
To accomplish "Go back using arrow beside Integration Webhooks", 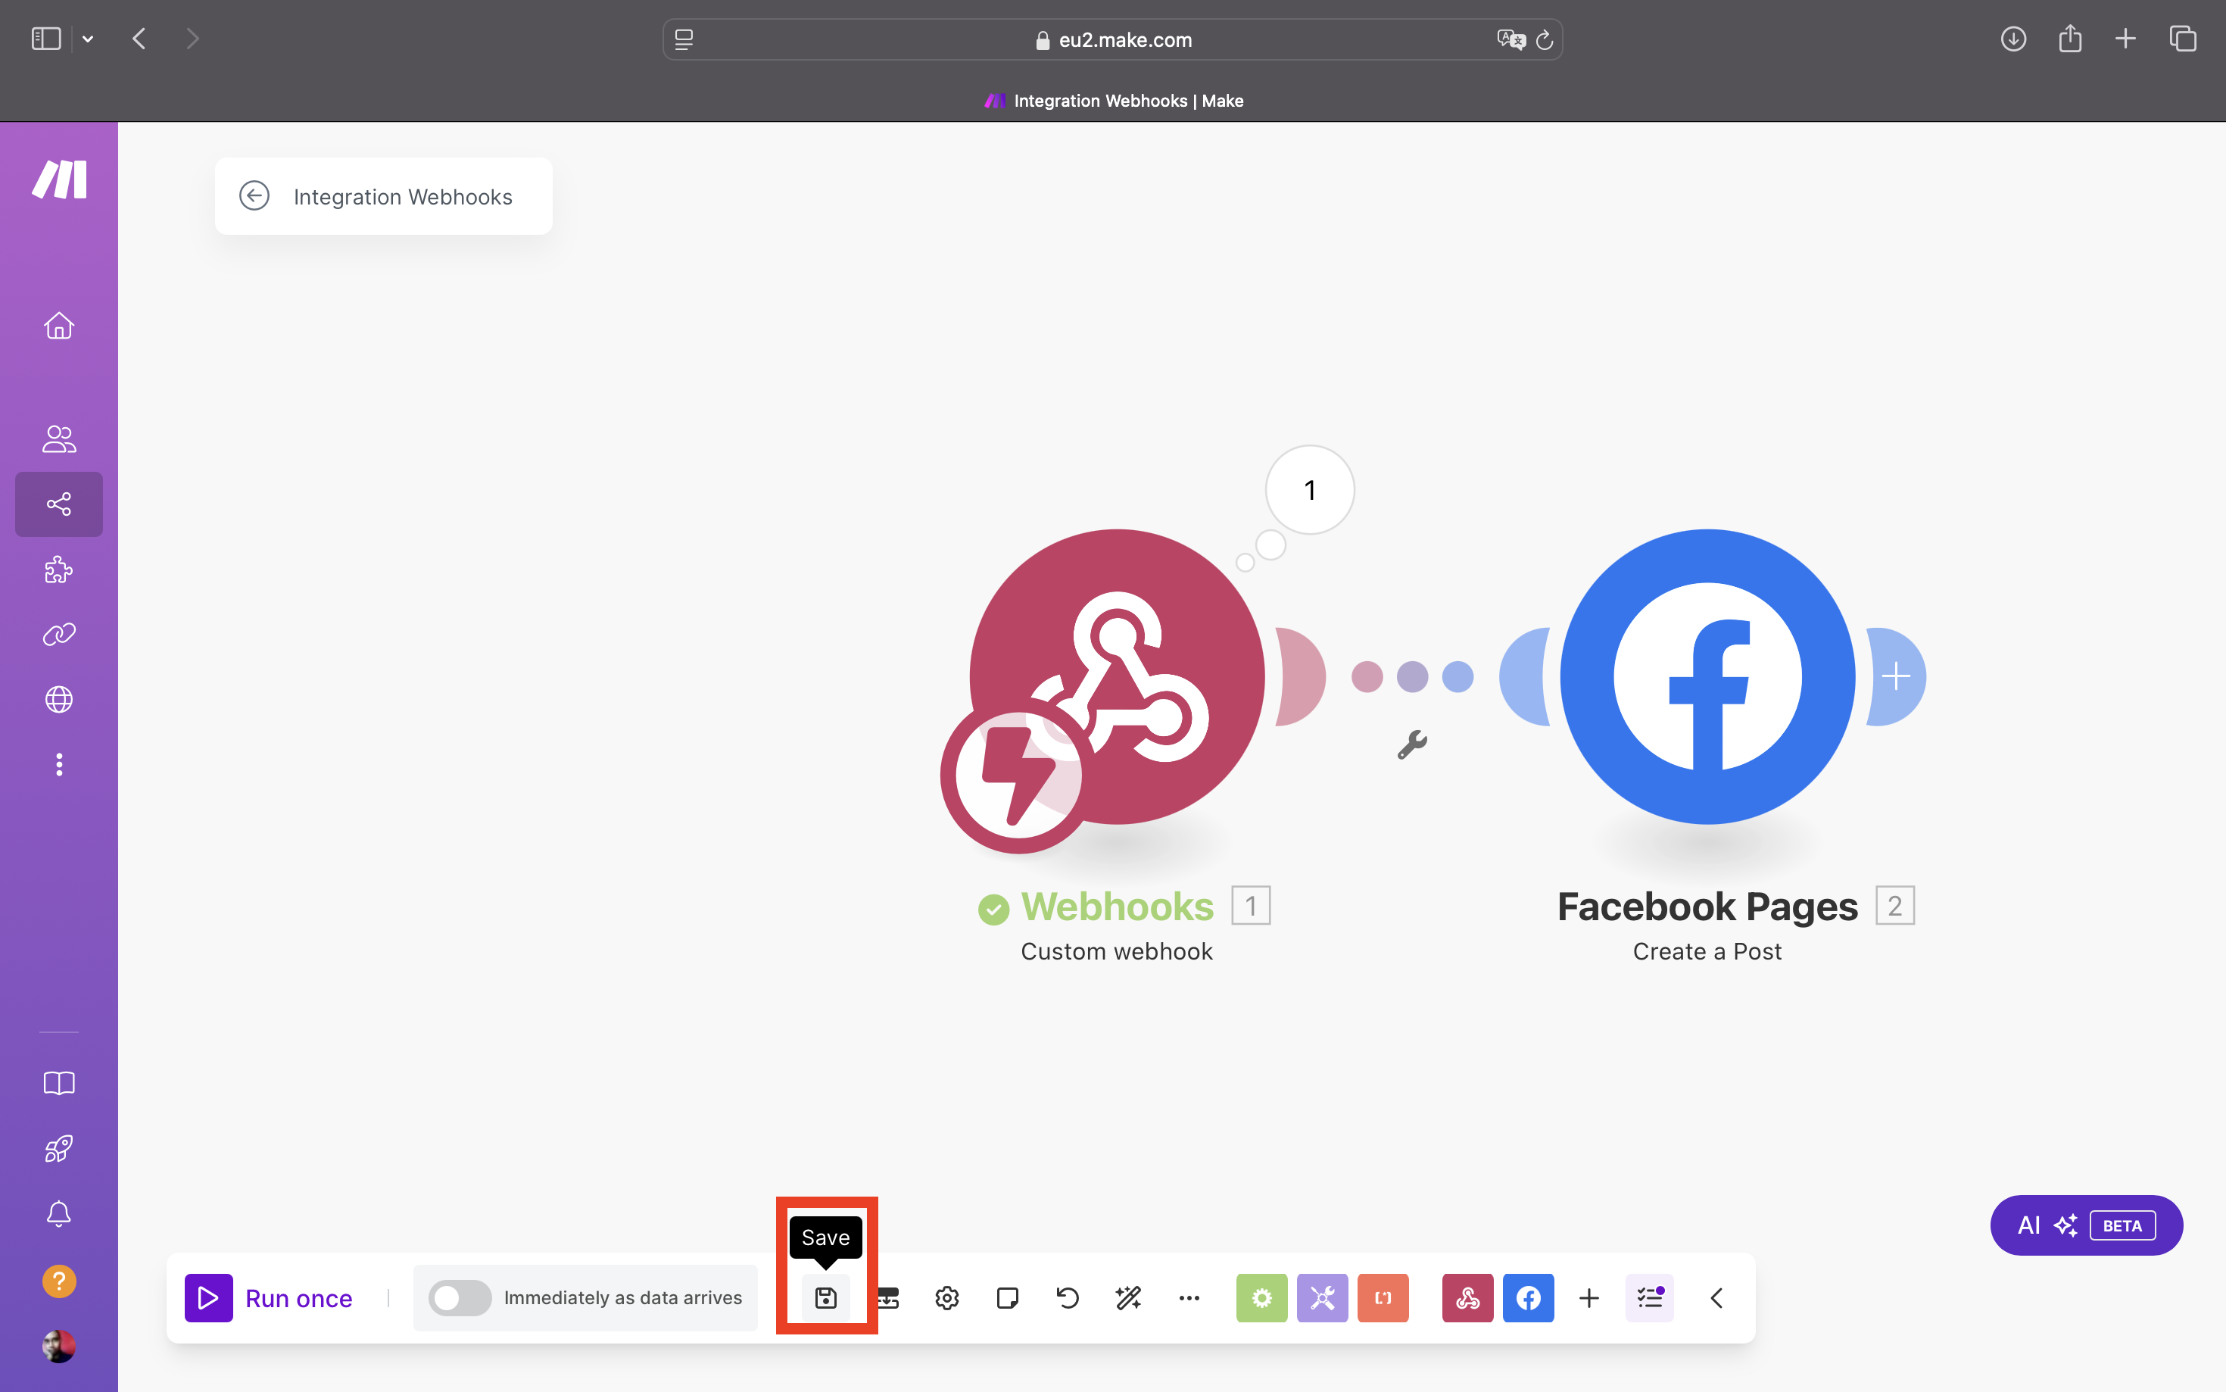I will click(x=254, y=196).
